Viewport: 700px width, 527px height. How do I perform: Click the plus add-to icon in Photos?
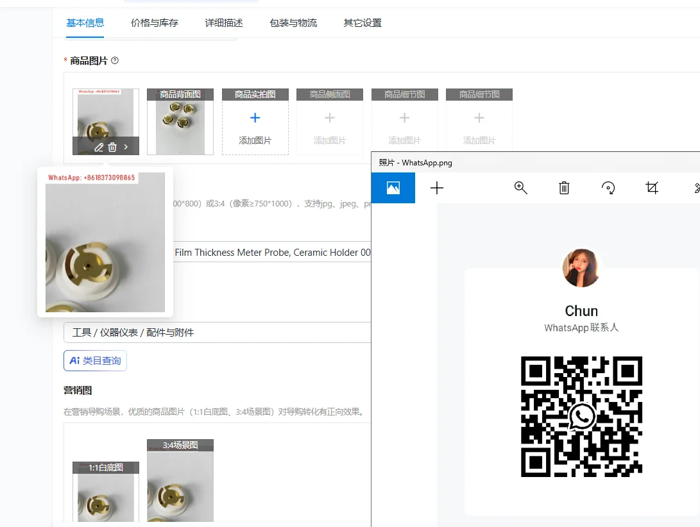click(x=436, y=188)
